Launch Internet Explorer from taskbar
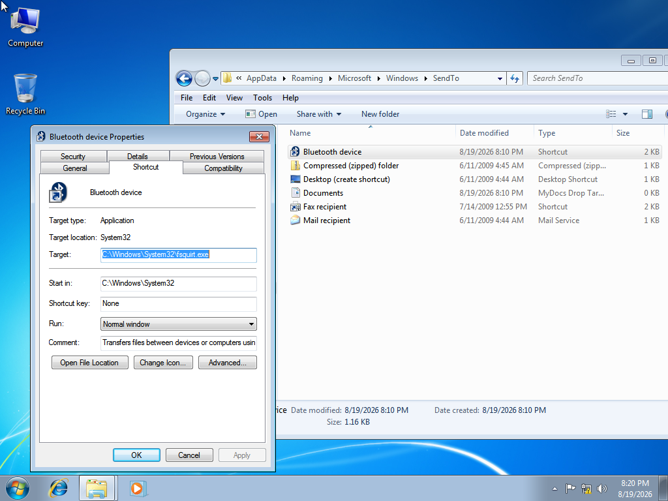 (58, 488)
